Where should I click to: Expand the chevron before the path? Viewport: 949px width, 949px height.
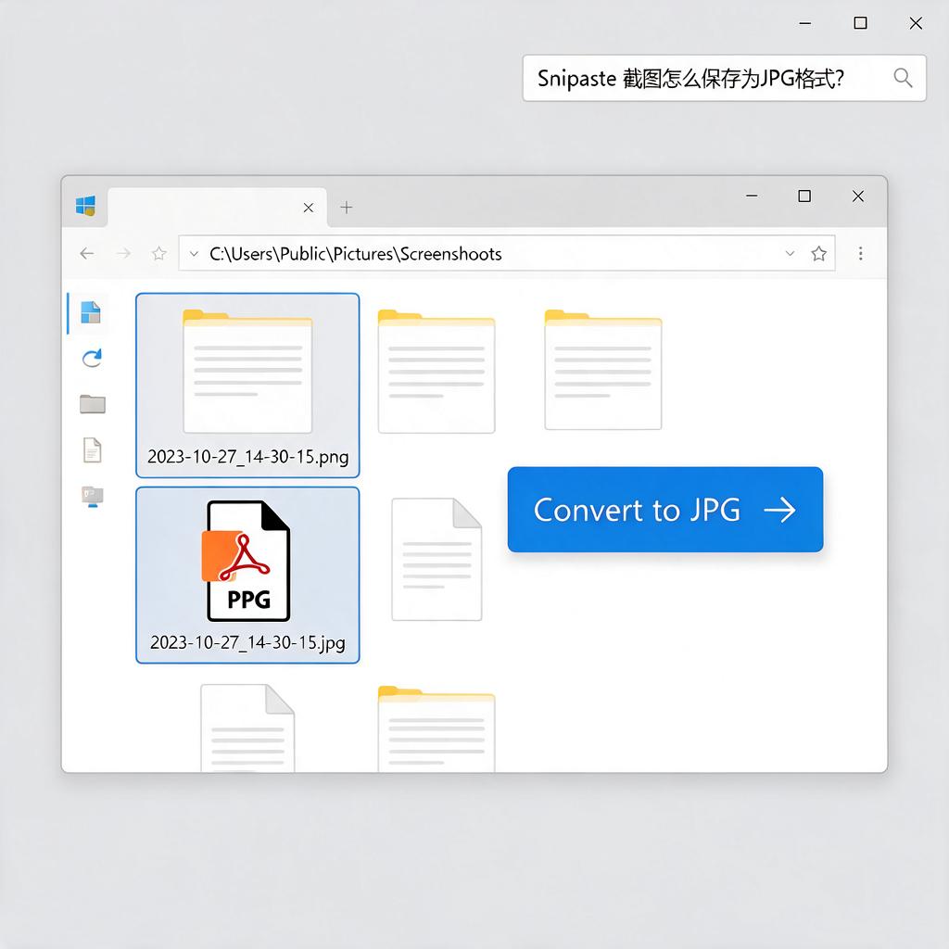[194, 254]
